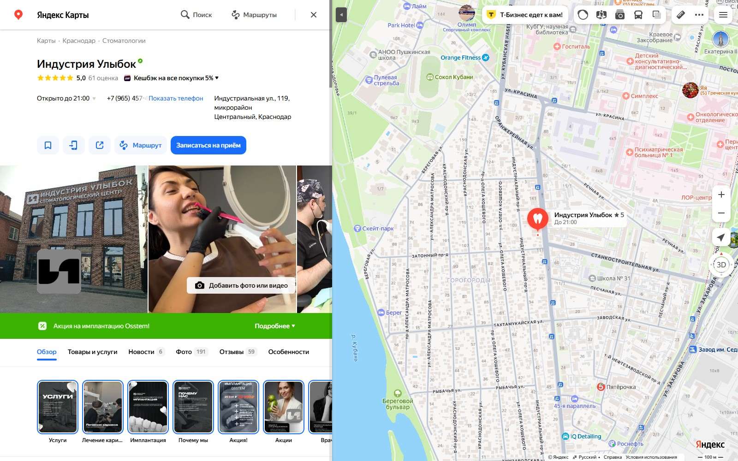Click Park Hotel map POI
This screenshot has height=461, width=738.
tap(405, 25)
